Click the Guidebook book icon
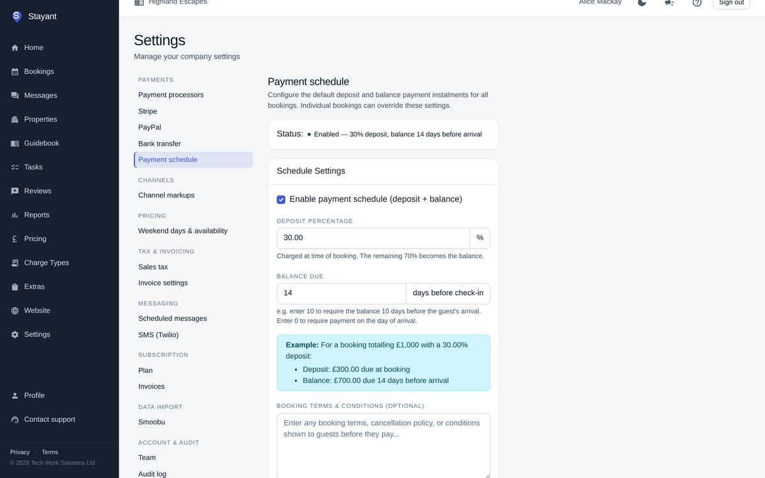 (x=15, y=143)
